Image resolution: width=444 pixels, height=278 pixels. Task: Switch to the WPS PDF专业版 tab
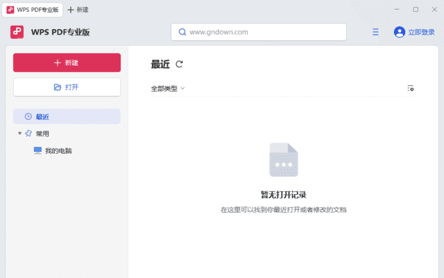point(33,10)
